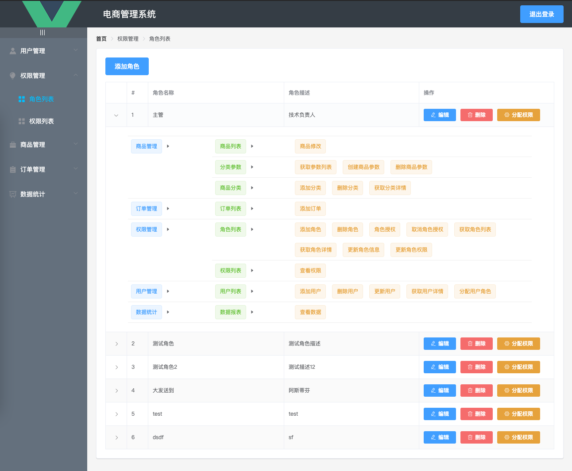
Task: Click the 用户管理 person icon
Action: coord(13,51)
